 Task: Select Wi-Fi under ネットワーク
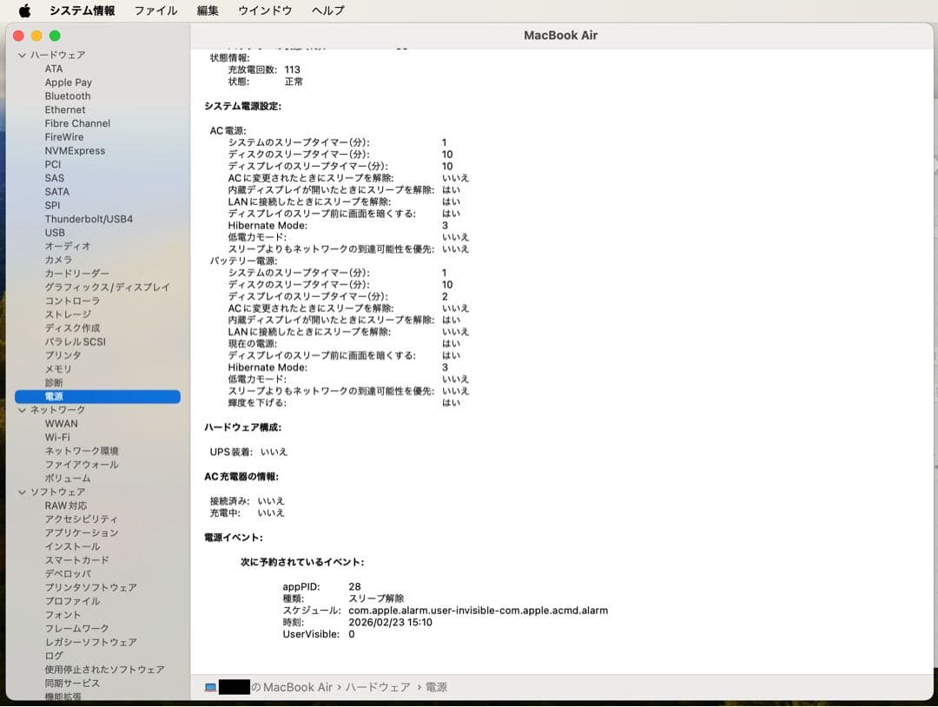pos(58,437)
